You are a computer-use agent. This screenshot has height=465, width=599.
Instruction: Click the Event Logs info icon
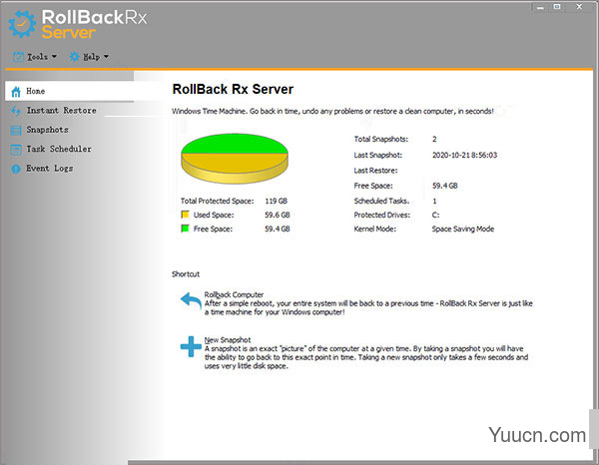[x=16, y=169]
